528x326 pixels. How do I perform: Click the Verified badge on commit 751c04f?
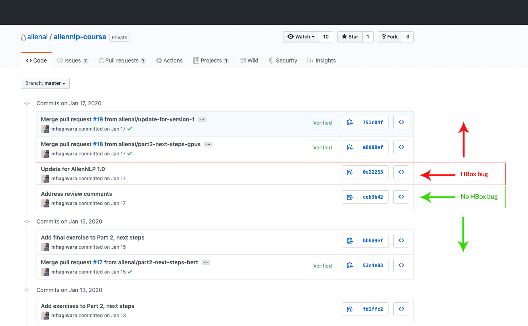coord(322,123)
